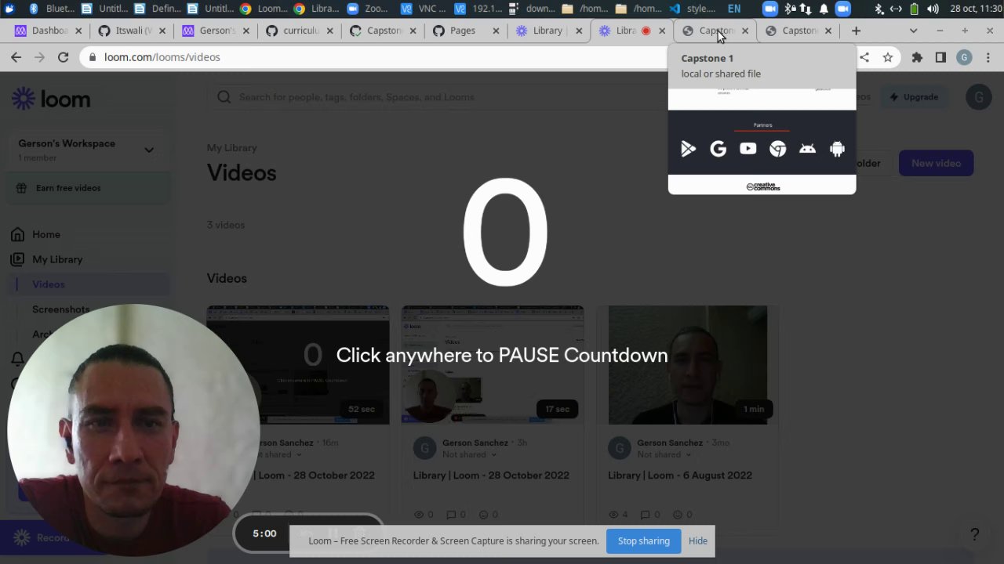The image size is (1004, 564).
Task: Open Not shared dropdown on 6 August video
Action: pyautogui.click(x=664, y=454)
